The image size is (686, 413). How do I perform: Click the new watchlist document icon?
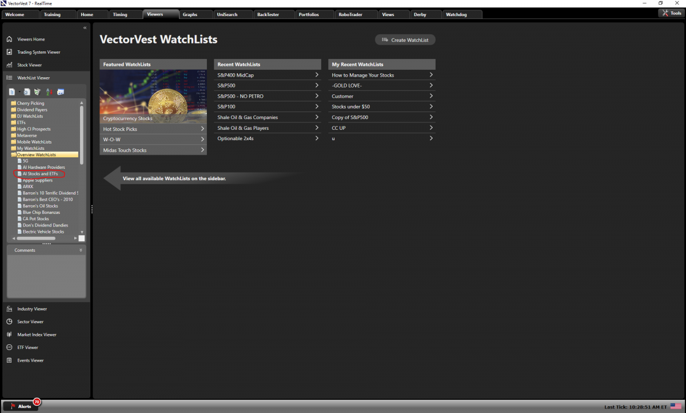click(x=11, y=92)
